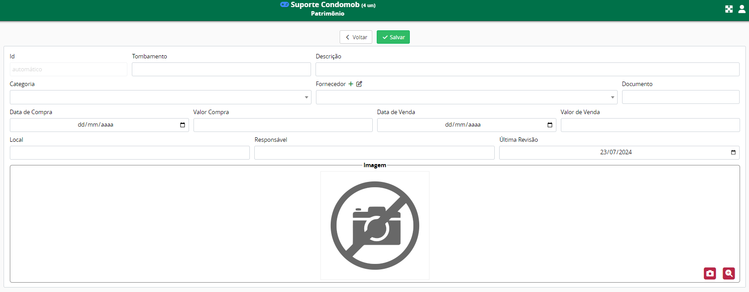
Task: Open Data de Compra calendar picker
Action: click(x=182, y=125)
